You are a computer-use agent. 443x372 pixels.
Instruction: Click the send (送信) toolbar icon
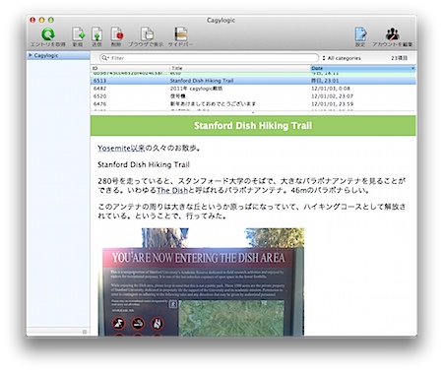click(x=96, y=34)
